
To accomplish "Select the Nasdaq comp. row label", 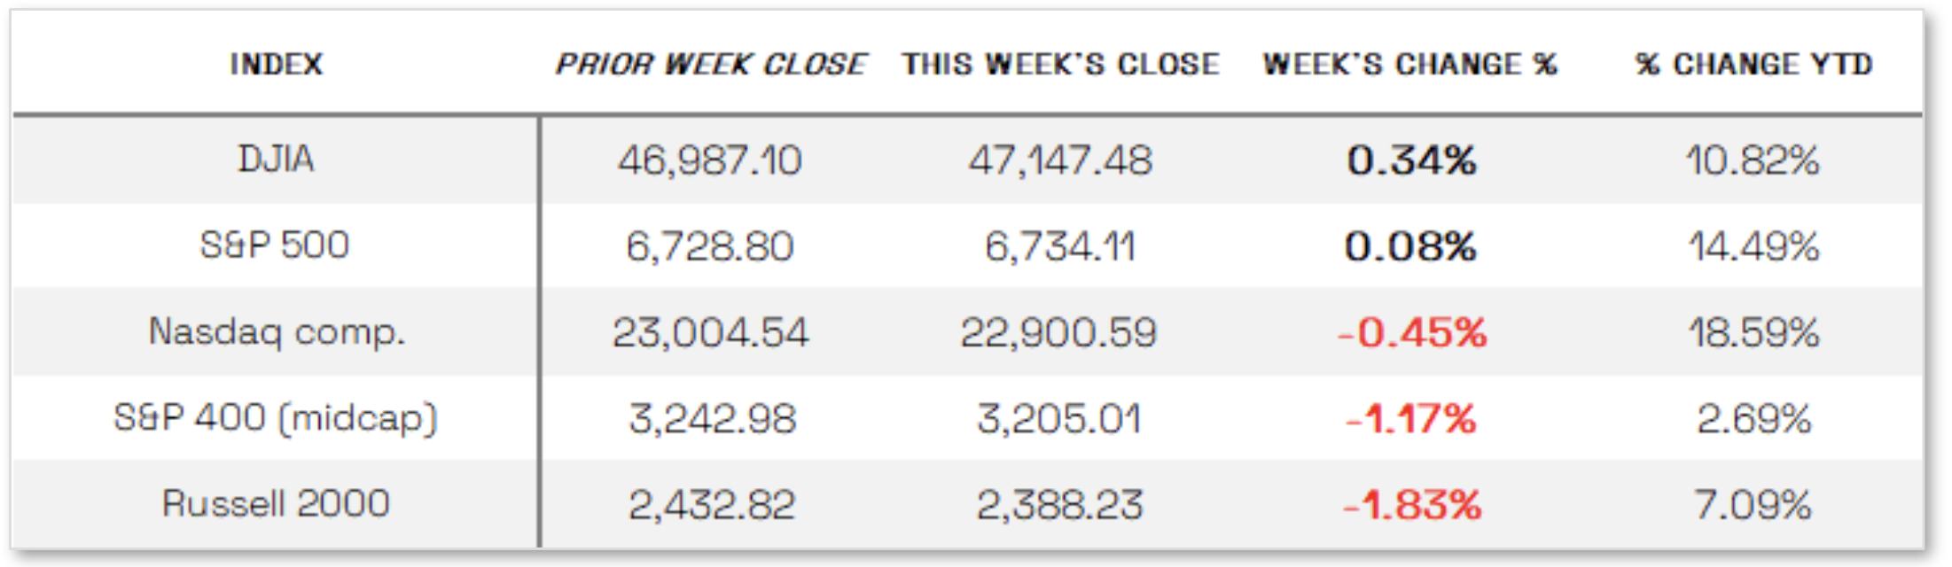I will click(x=276, y=332).
